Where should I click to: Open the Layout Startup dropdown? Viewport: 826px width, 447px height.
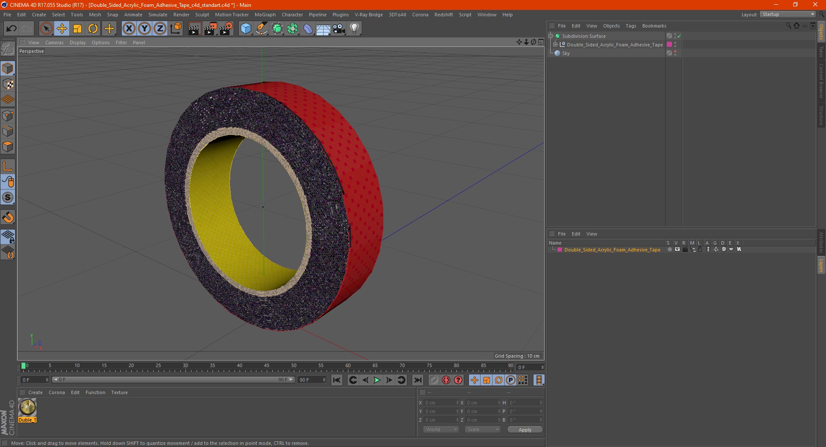click(788, 15)
